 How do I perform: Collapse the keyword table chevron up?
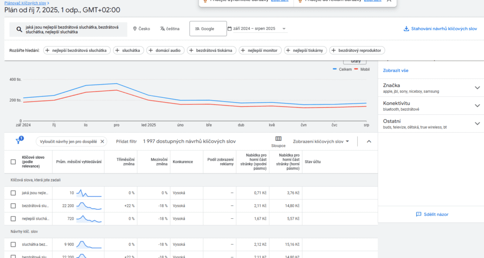click(369, 141)
